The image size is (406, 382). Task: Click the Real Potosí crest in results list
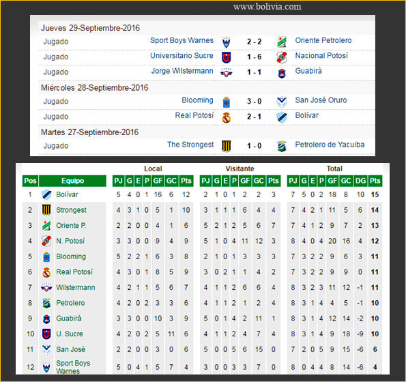(x=227, y=118)
